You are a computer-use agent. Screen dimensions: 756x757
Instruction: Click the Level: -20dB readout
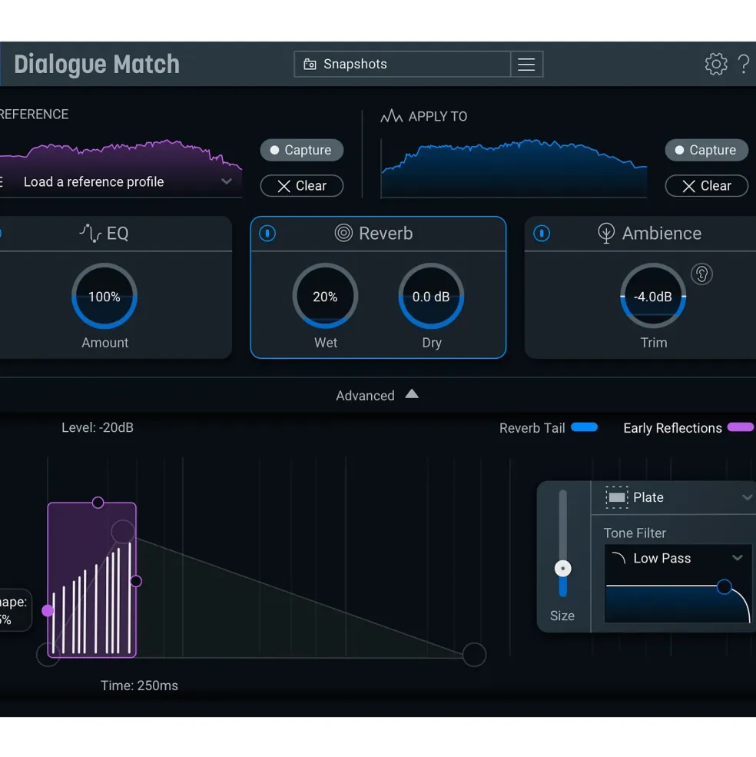pos(98,428)
